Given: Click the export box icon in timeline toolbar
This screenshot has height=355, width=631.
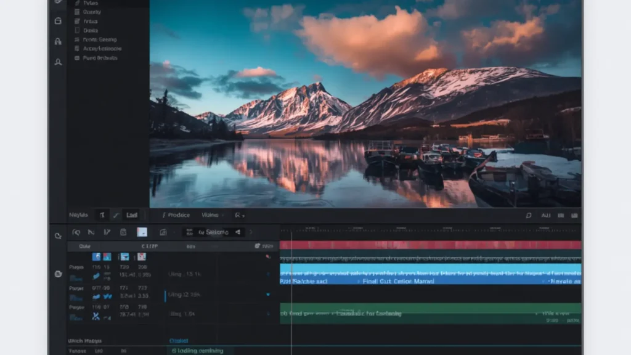Looking at the screenshot, I should tap(163, 232).
